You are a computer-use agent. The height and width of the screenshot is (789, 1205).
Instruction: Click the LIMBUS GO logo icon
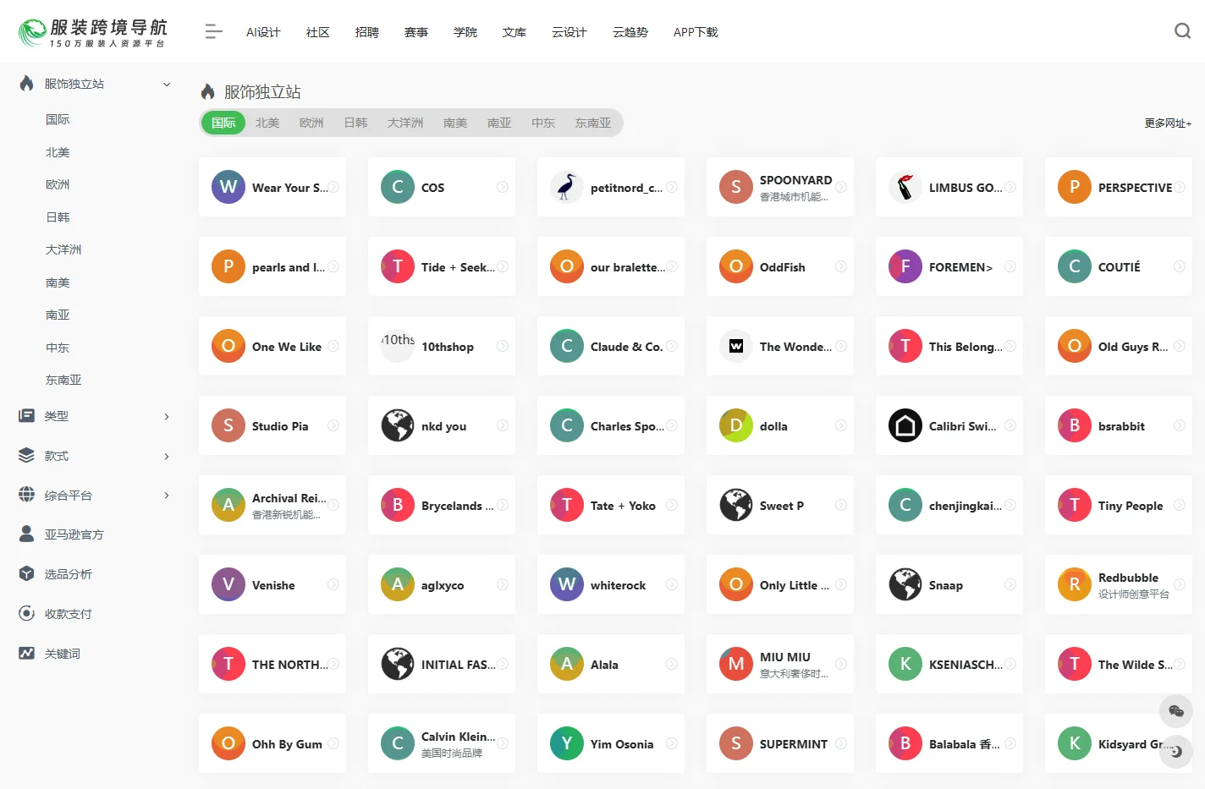pos(905,187)
